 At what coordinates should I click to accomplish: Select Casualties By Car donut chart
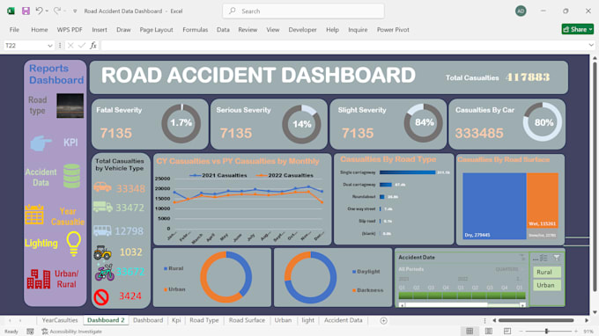[x=543, y=122]
